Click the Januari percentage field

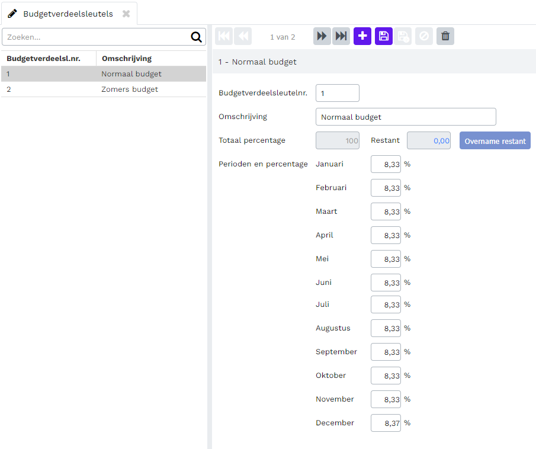tap(386, 164)
